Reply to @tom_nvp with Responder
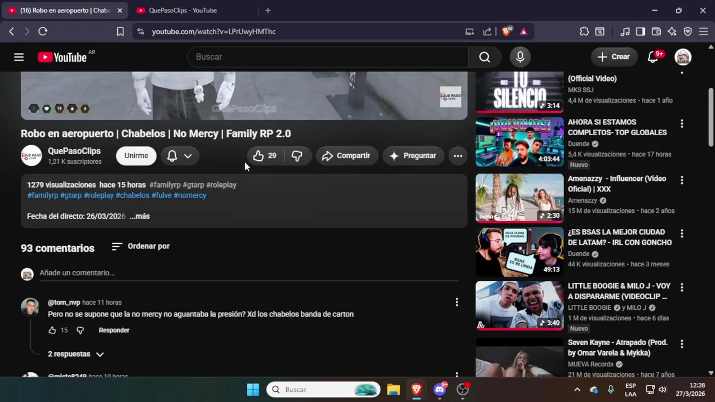Viewport: 715px width, 402px height. tap(114, 331)
